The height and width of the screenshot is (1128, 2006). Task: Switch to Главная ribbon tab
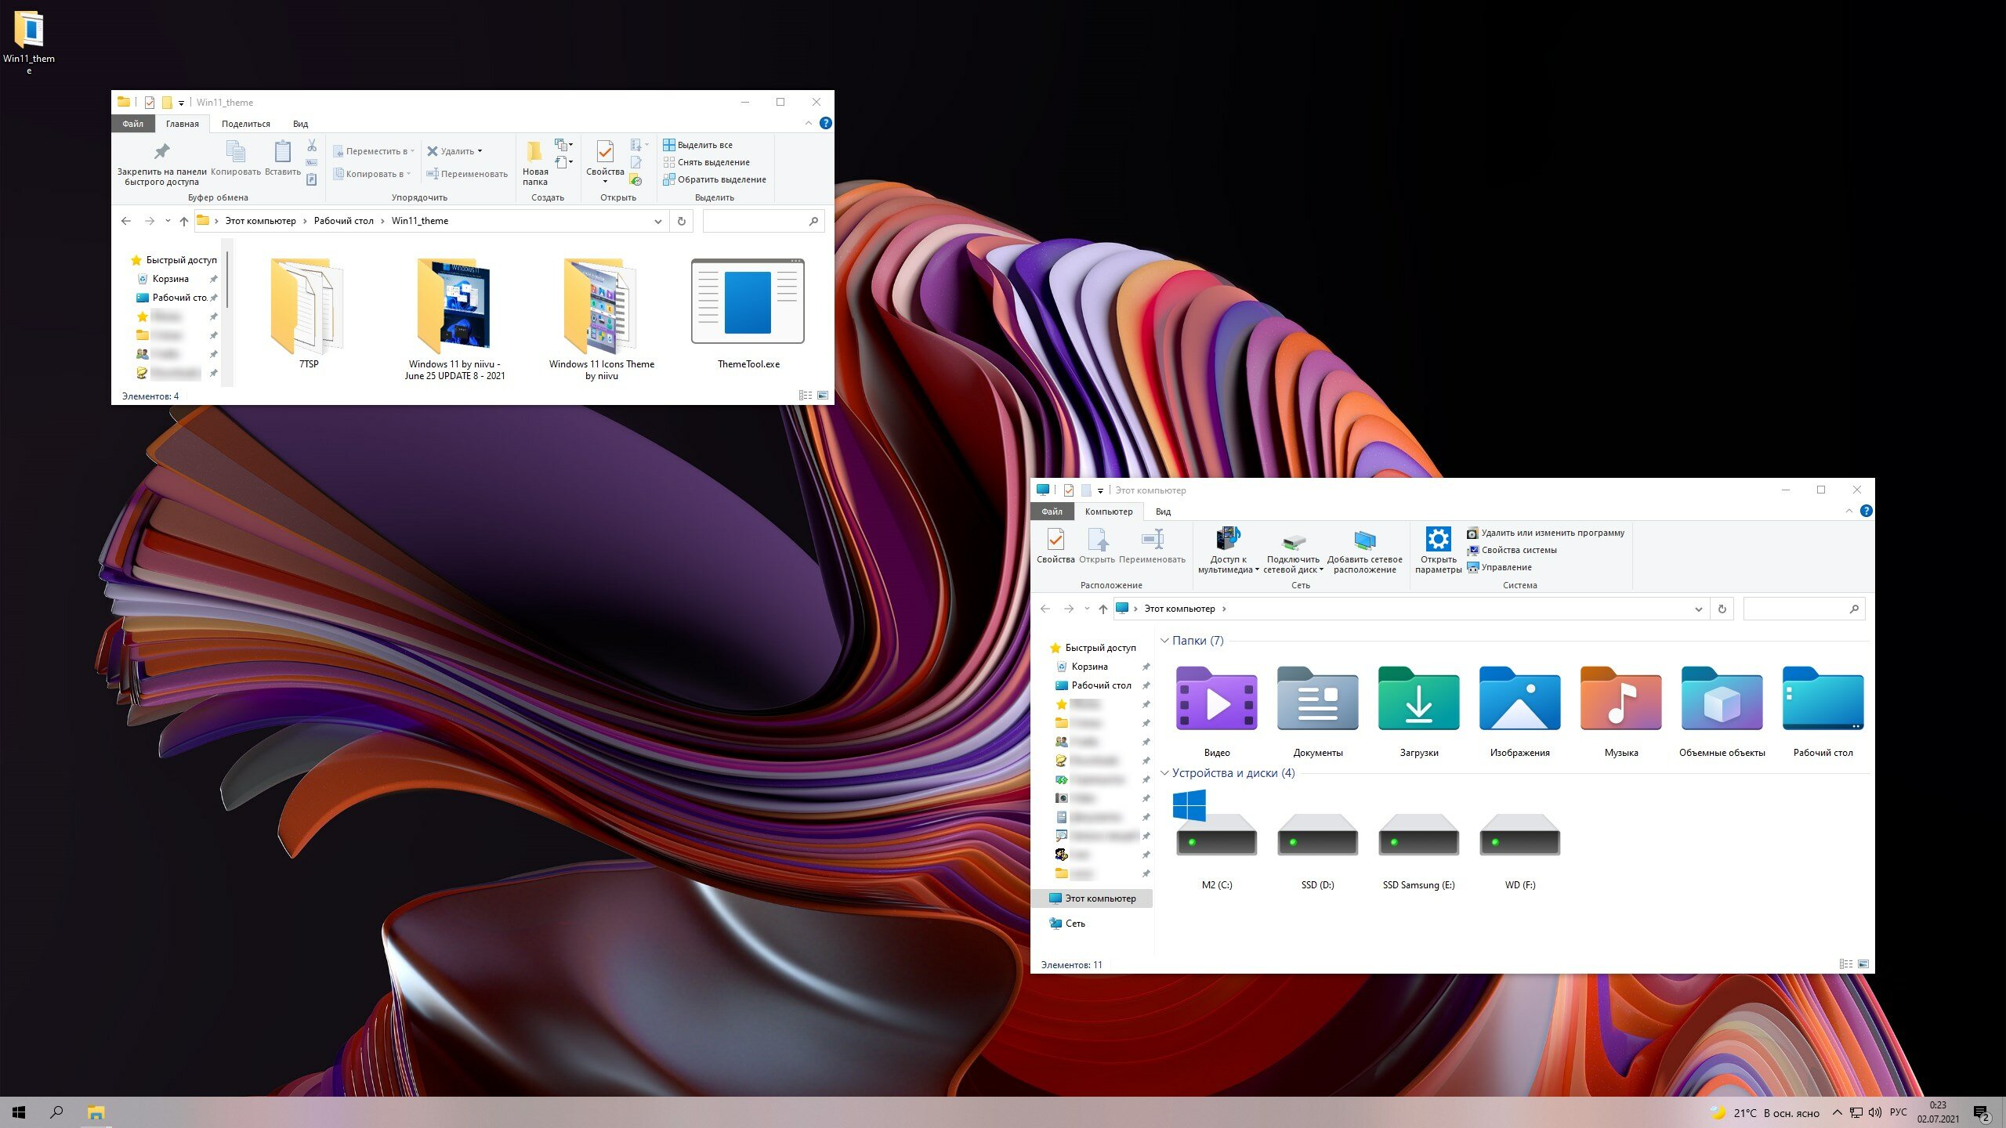tap(182, 124)
